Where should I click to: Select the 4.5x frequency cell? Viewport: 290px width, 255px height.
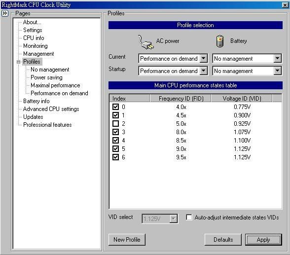pos(181,115)
